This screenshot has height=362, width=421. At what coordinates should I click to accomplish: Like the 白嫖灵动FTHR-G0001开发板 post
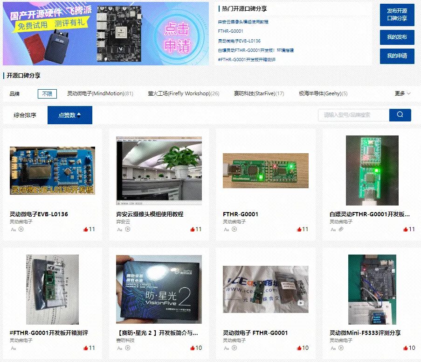(x=406, y=229)
